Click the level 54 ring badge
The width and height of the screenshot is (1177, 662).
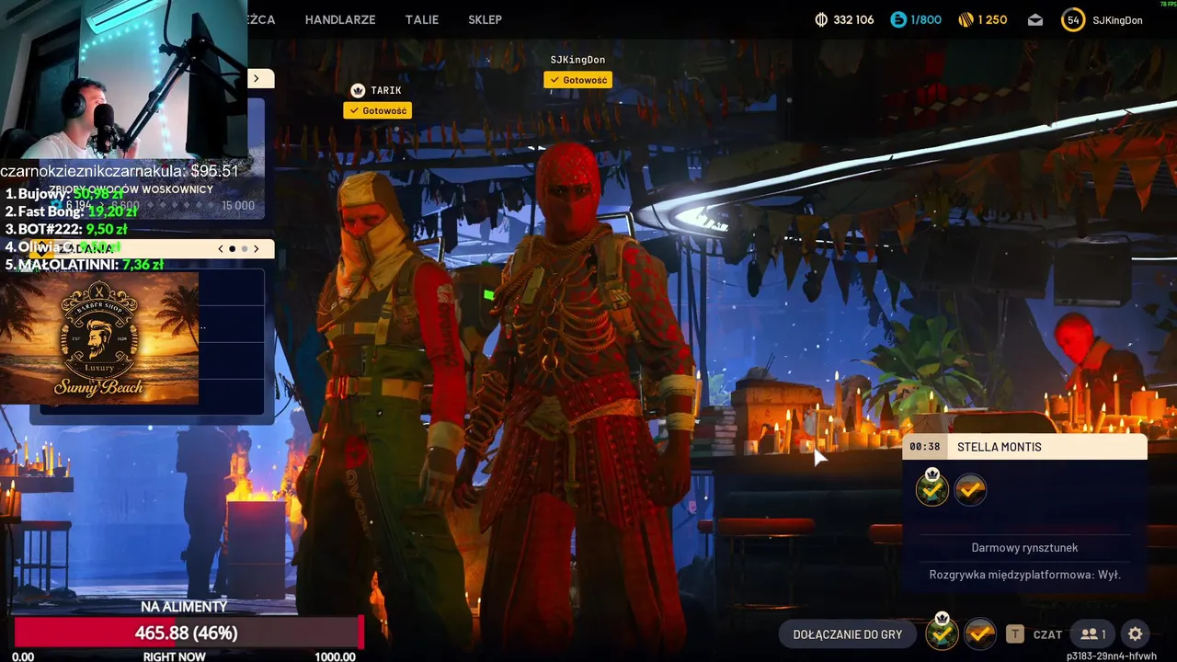coord(1073,19)
